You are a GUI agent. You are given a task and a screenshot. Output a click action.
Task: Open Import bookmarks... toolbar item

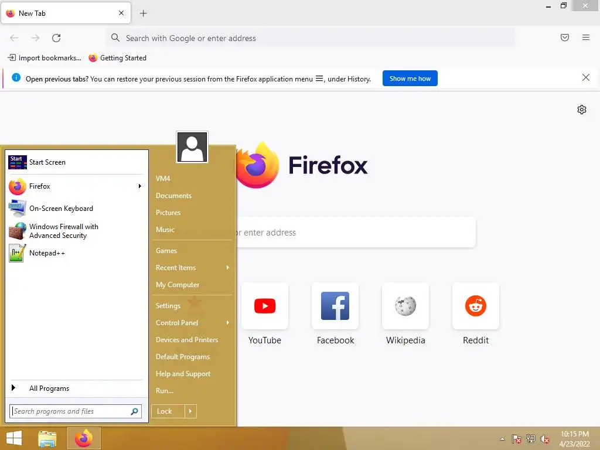pos(45,58)
